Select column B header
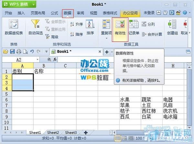The width and height of the screenshot is (194, 144). click(x=44, y=66)
